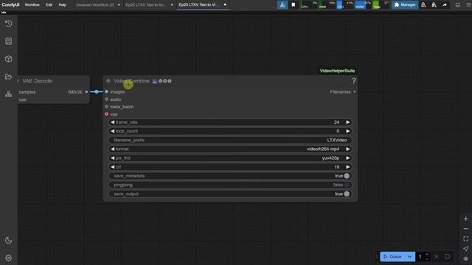Click the images input socket
This screenshot has width=472, height=265.
tap(106, 91)
